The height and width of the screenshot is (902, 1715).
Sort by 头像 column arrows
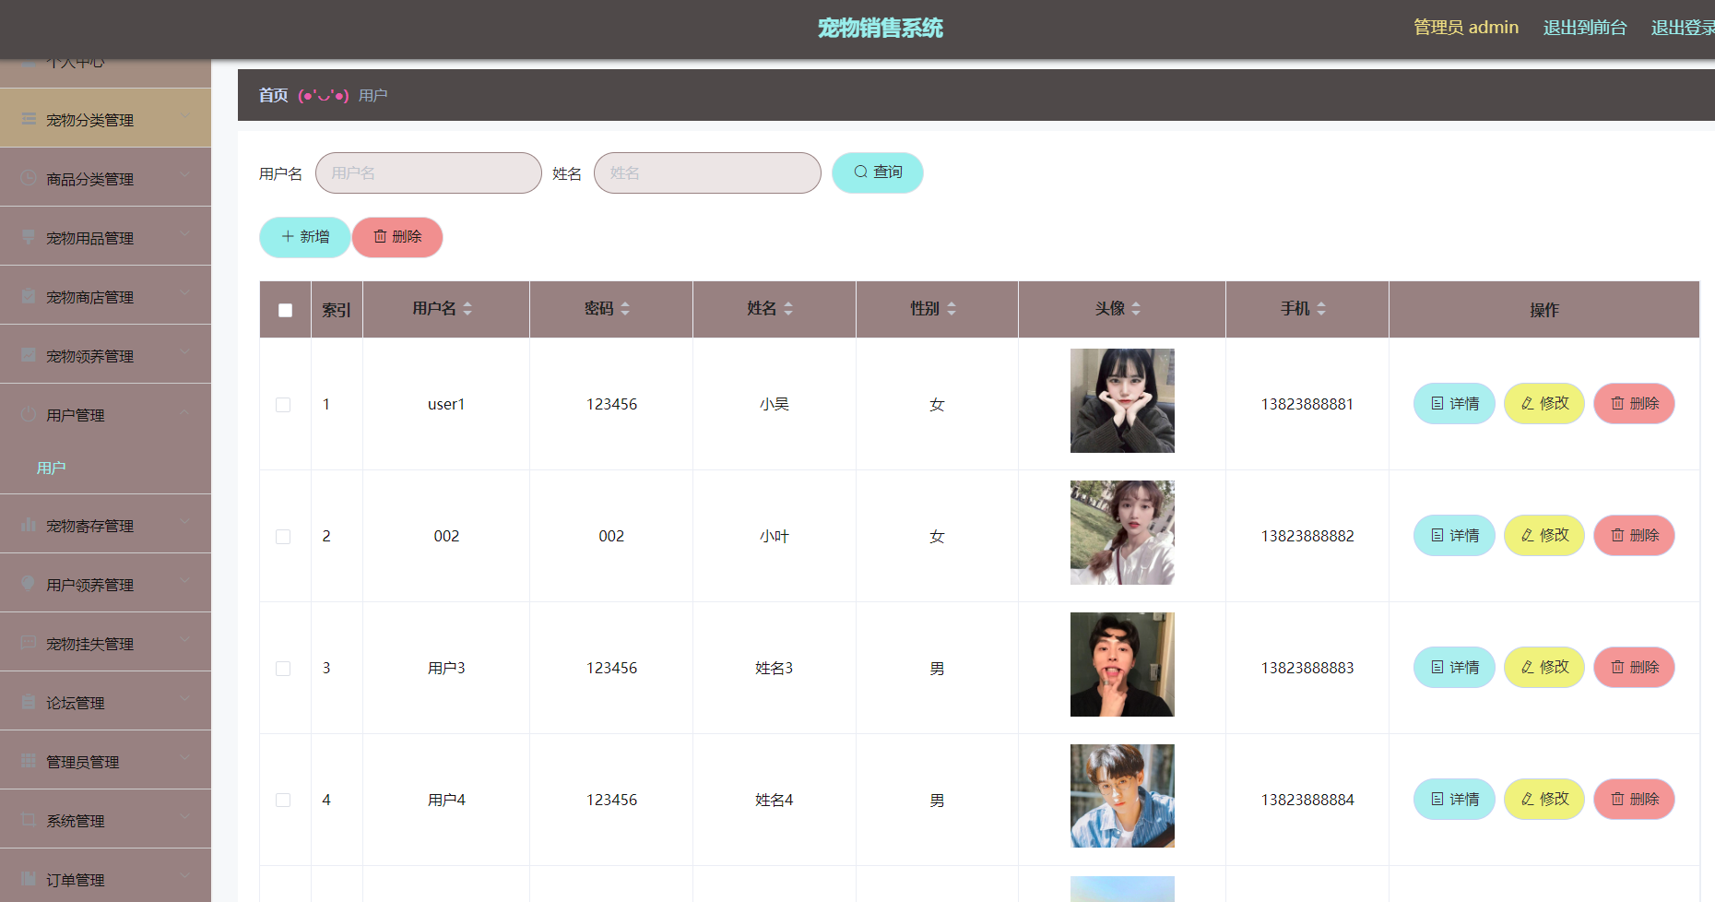(1136, 309)
